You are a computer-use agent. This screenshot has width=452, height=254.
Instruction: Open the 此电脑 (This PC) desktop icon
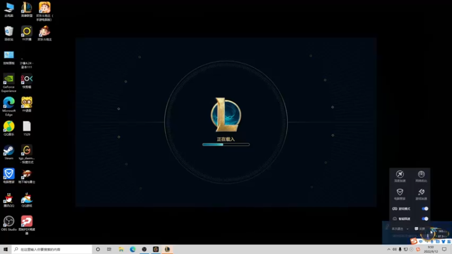click(x=9, y=10)
